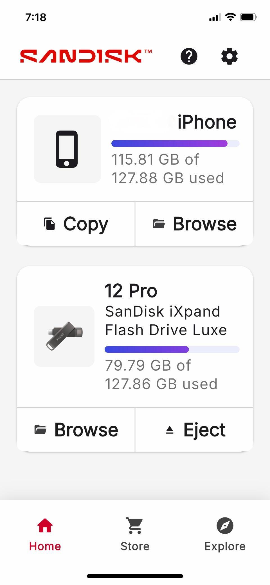This screenshot has width=270, height=585.
Task: Tap the iPhone storage usage bar
Action: pos(175,144)
